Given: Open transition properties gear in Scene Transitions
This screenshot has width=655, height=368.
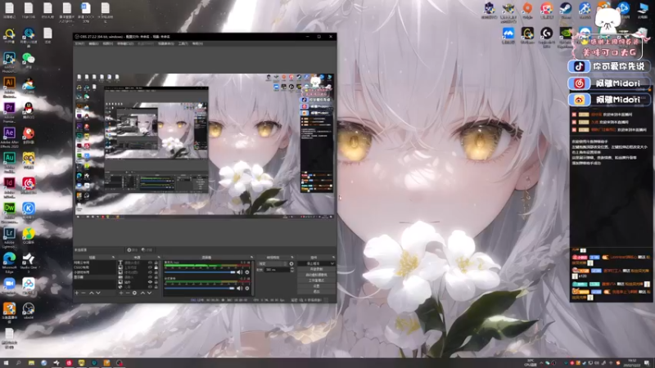Looking at the screenshot, I should coord(291,263).
